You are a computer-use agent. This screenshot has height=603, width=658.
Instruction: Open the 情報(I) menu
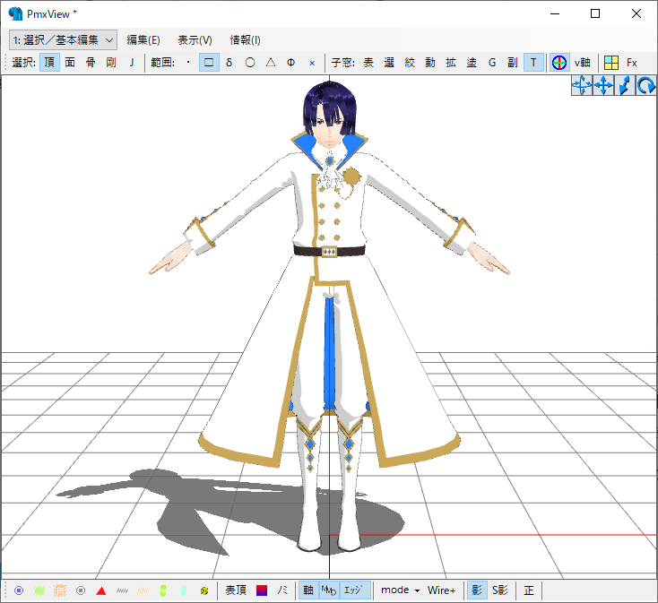245,39
